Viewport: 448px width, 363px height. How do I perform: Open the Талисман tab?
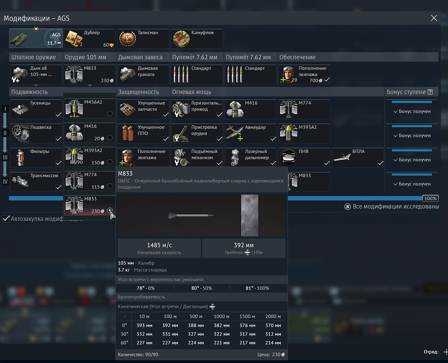click(x=143, y=39)
